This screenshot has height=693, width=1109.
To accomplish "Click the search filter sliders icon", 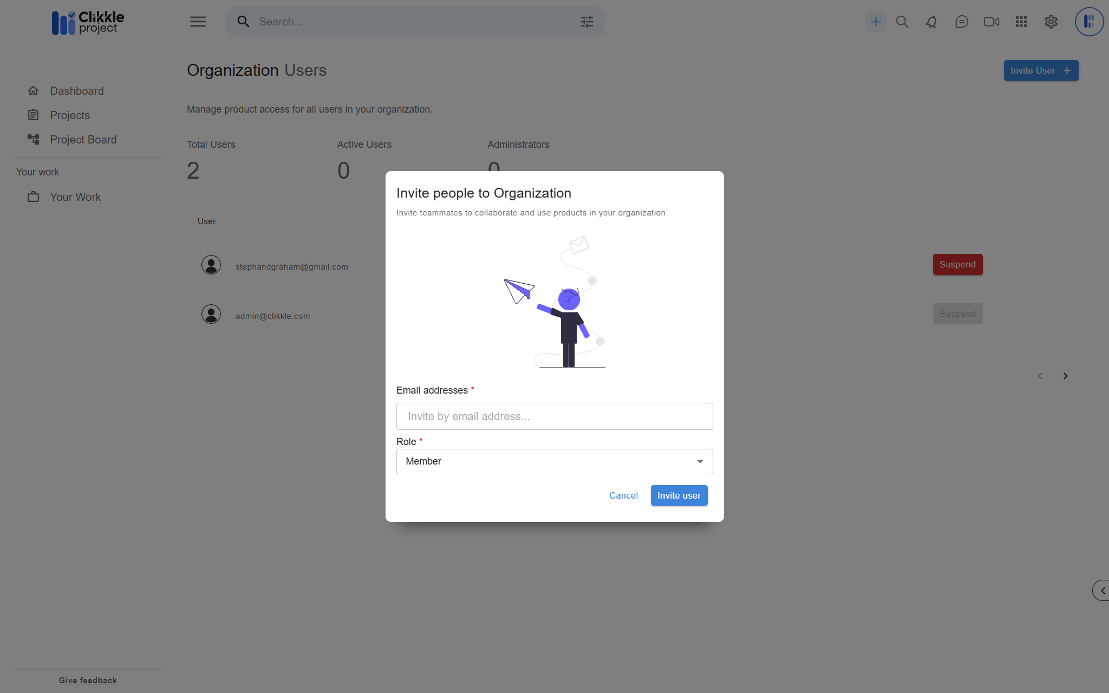I will tap(587, 22).
